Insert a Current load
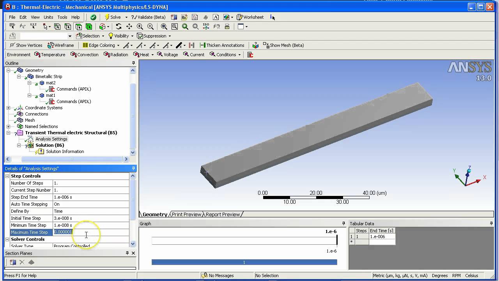This screenshot has width=499, height=281. click(194, 55)
